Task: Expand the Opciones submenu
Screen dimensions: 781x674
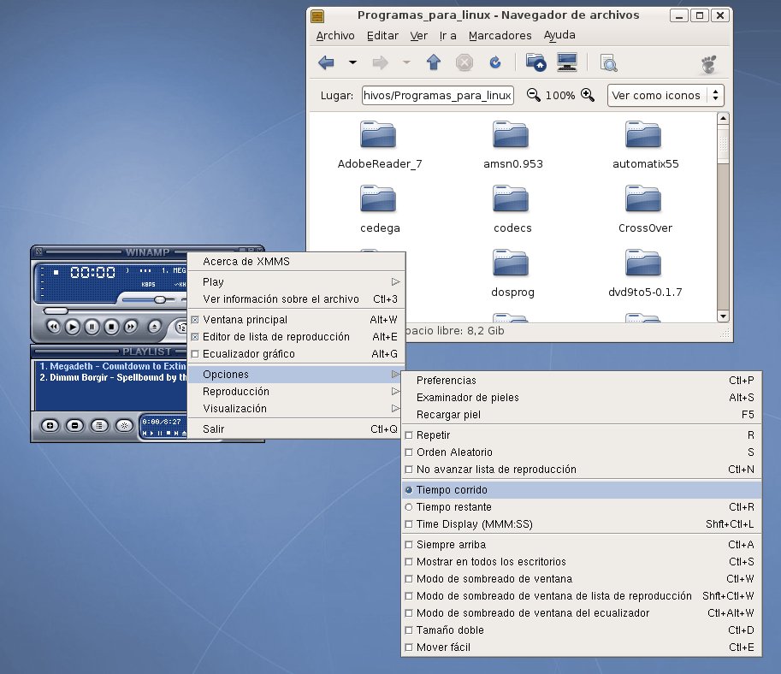Action: click(296, 374)
